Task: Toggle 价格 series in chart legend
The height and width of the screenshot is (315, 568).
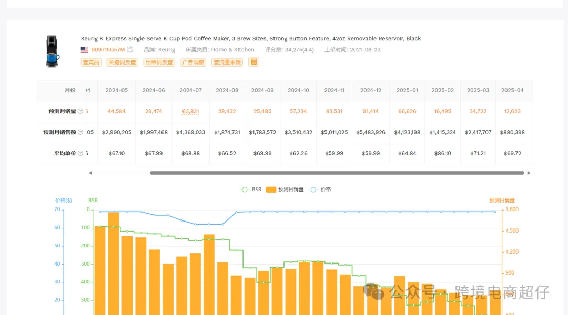Action: pos(320,190)
